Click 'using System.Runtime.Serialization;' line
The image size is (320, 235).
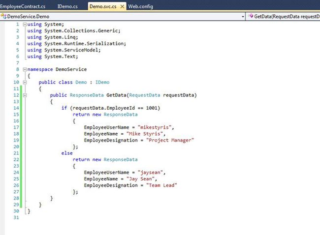(77, 44)
